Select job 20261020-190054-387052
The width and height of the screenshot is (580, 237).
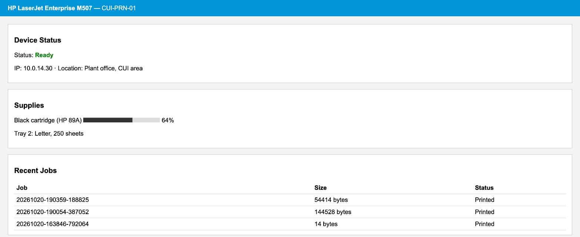click(53, 212)
